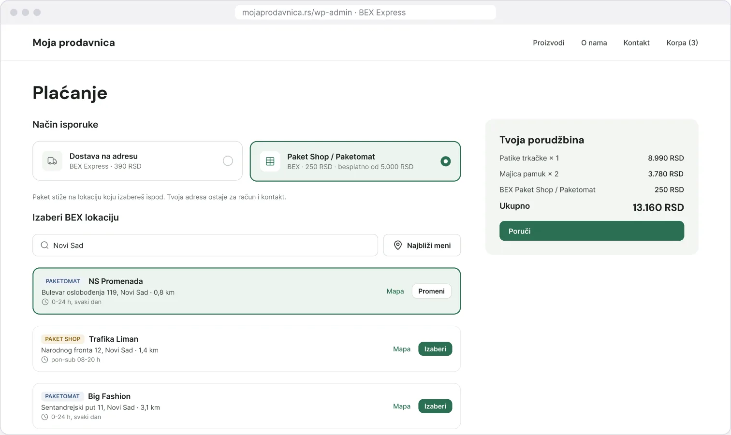
Task: Click the clock icon under NS Promenada
Action: coord(45,302)
